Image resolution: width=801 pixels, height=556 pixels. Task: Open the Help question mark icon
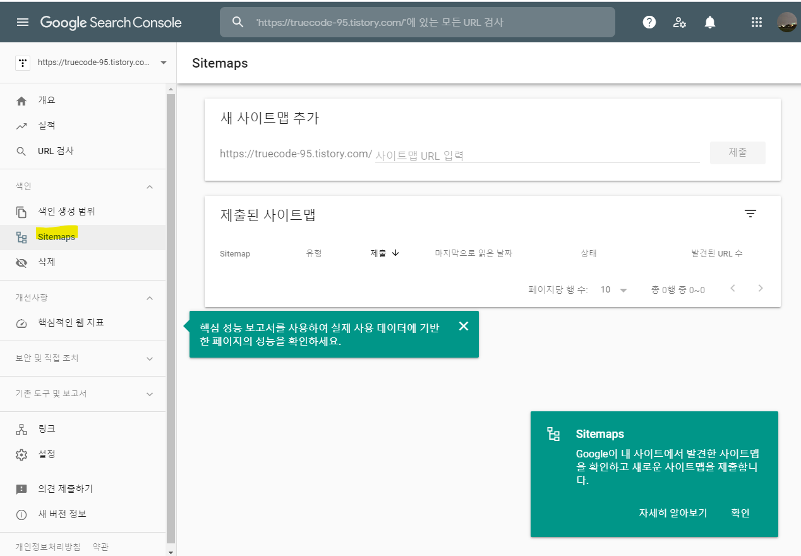click(649, 22)
